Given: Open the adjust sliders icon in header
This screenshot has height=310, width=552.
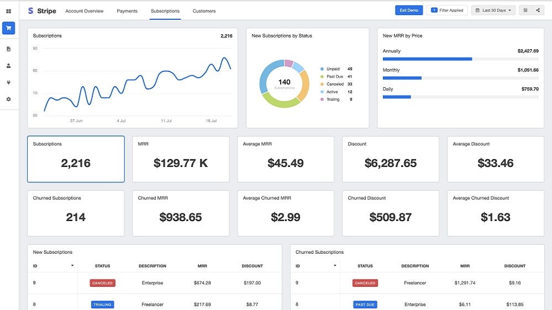Looking at the screenshot, I should point(525,10).
